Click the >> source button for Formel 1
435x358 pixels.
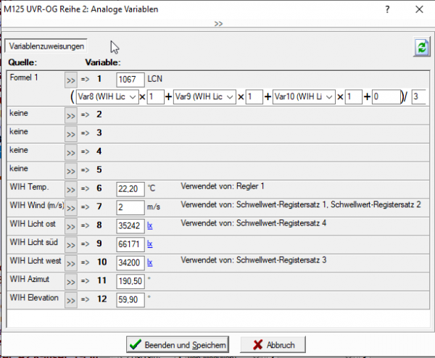pyautogui.click(x=70, y=80)
